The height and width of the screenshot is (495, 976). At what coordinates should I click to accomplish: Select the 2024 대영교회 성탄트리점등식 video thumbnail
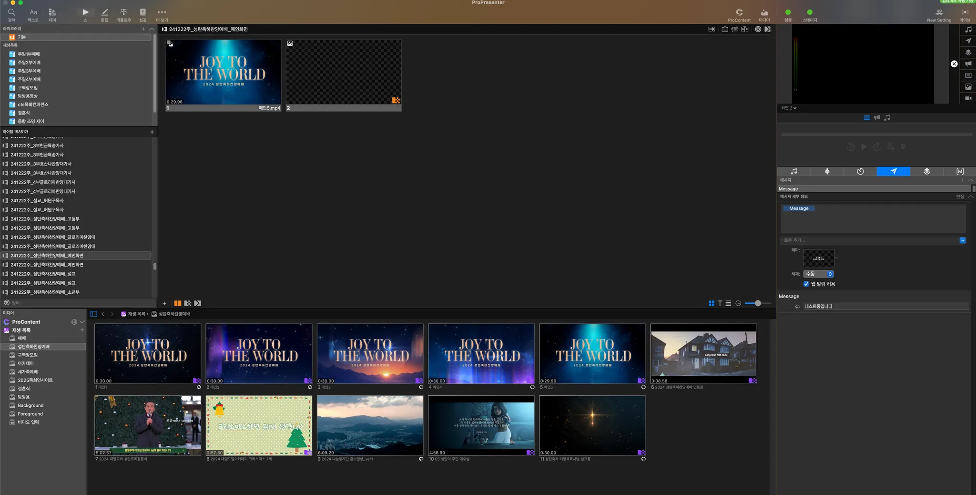(x=148, y=425)
